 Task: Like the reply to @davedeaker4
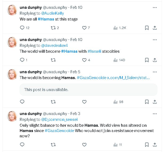click(84, 60)
